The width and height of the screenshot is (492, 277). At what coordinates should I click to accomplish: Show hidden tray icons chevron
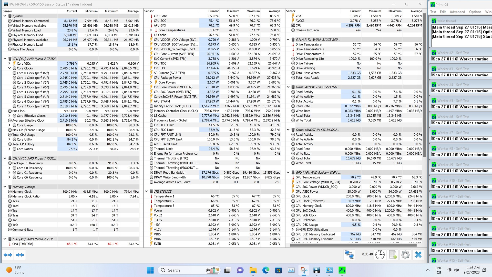coord(428,270)
